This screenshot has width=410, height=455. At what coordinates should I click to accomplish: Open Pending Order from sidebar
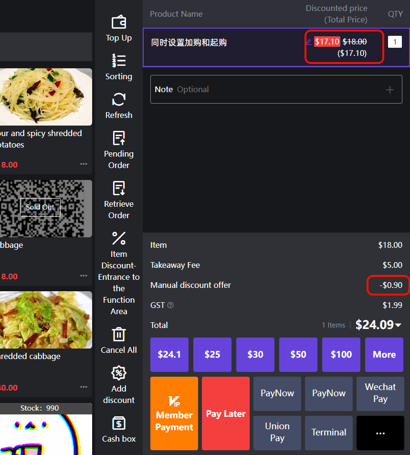pyautogui.click(x=119, y=138)
